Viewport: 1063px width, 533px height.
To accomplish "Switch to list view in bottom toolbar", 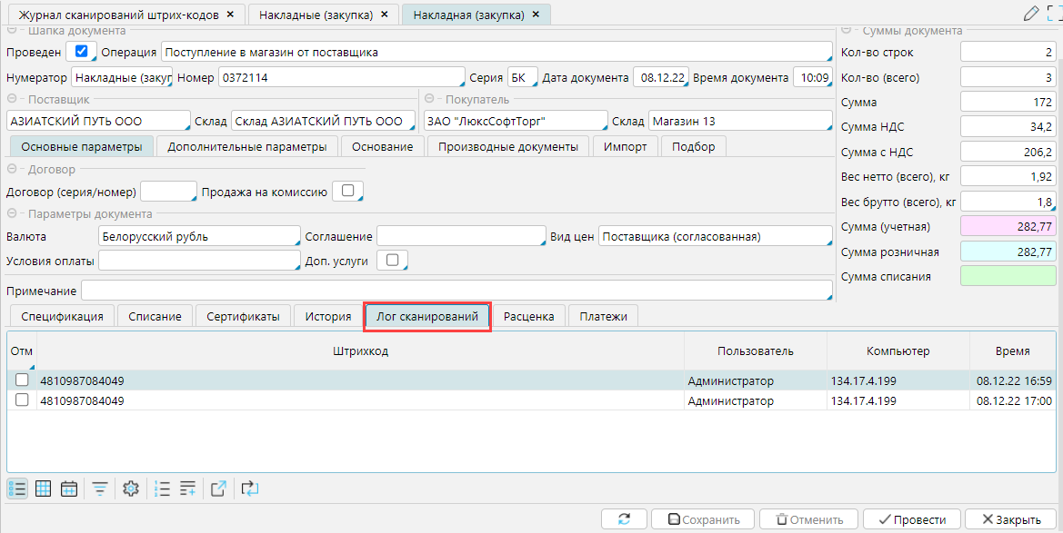I will [x=16, y=489].
